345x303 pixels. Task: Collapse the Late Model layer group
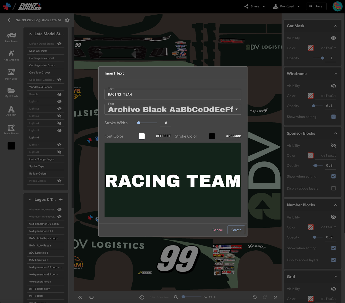click(x=30, y=34)
